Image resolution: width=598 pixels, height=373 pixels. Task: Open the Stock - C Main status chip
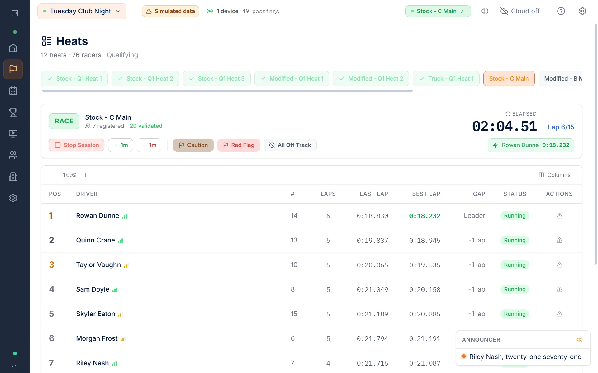438,11
